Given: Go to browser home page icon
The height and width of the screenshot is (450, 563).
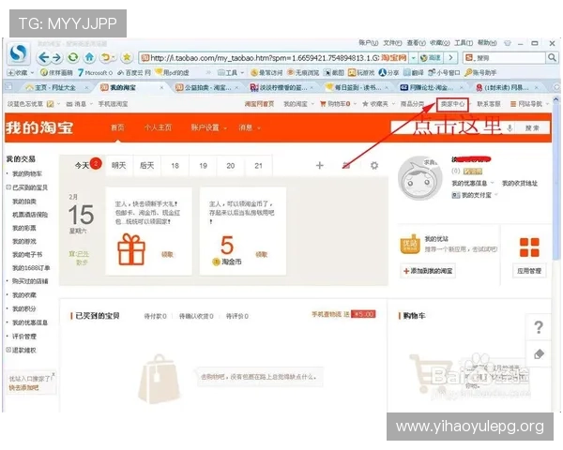Looking at the screenshot, I should click(89, 57).
